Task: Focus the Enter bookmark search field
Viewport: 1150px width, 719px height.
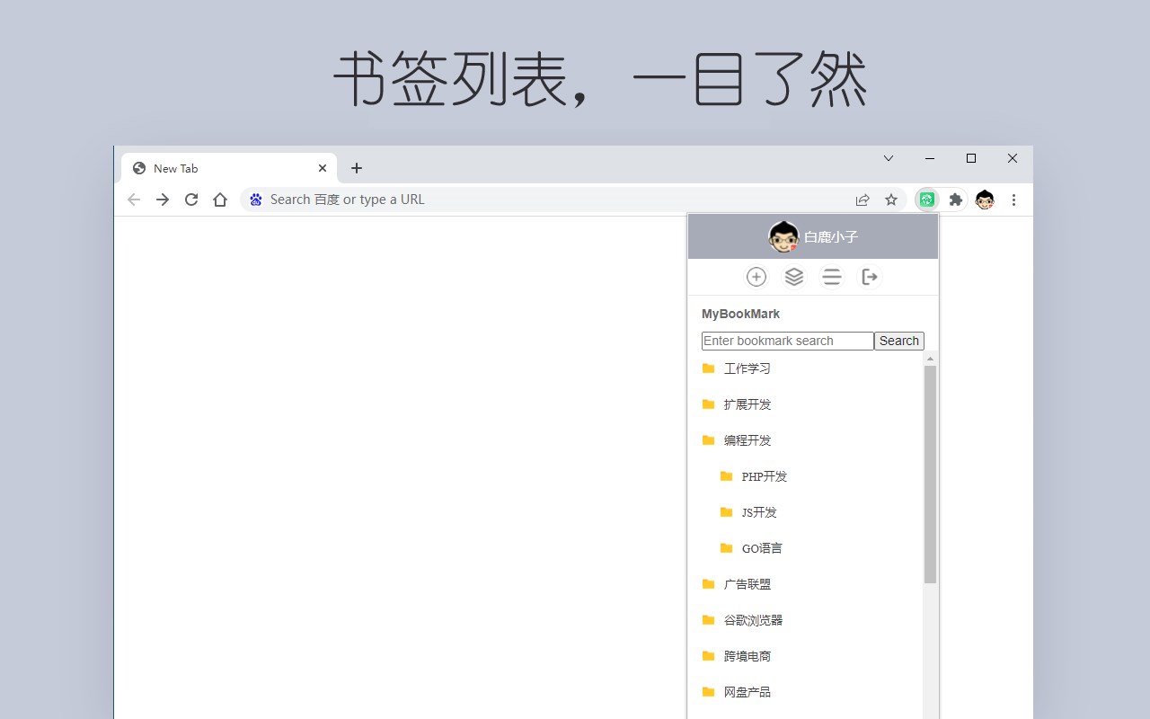Action: click(x=788, y=341)
